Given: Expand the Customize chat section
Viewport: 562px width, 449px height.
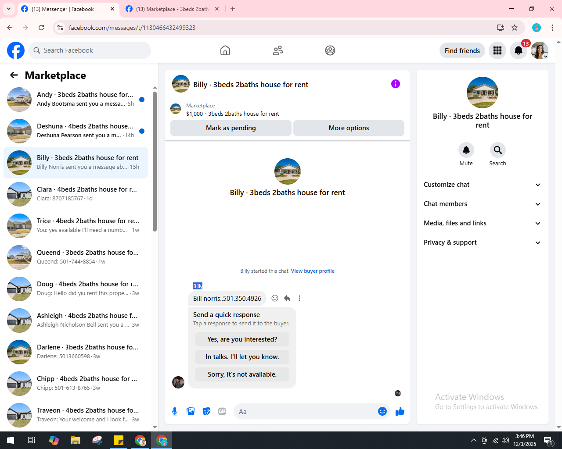Looking at the screenshot, I should [482, 185].
